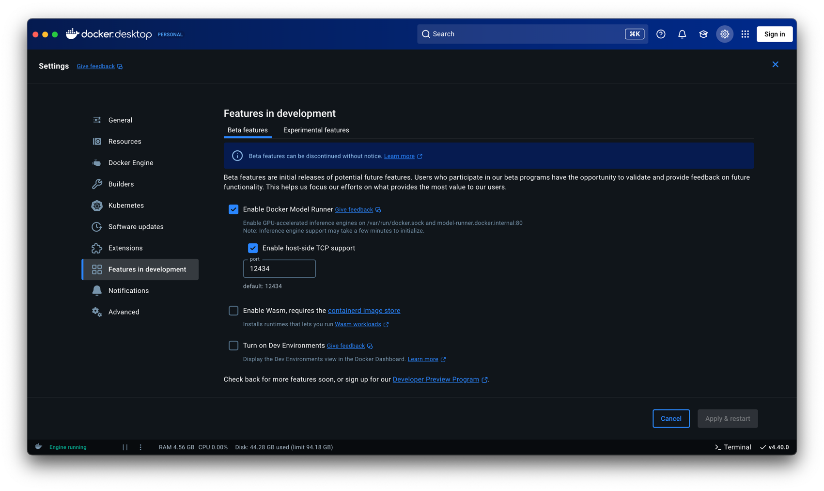Screen dimensions: 824x491
Task: Click the Software updates clock icon
Action: coord(97,227)
